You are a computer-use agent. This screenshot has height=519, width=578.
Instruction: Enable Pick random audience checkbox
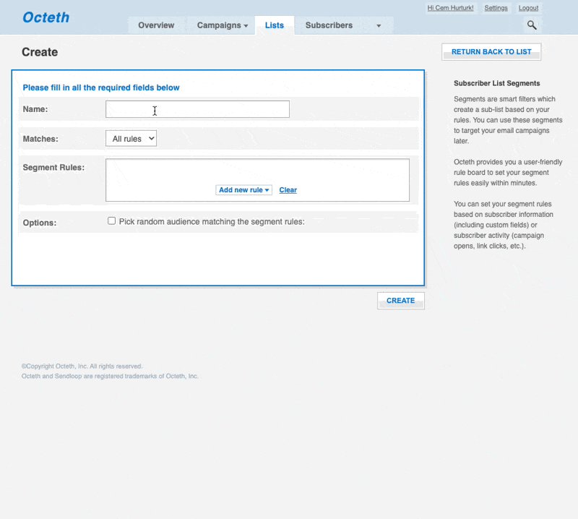pos(112,221)
